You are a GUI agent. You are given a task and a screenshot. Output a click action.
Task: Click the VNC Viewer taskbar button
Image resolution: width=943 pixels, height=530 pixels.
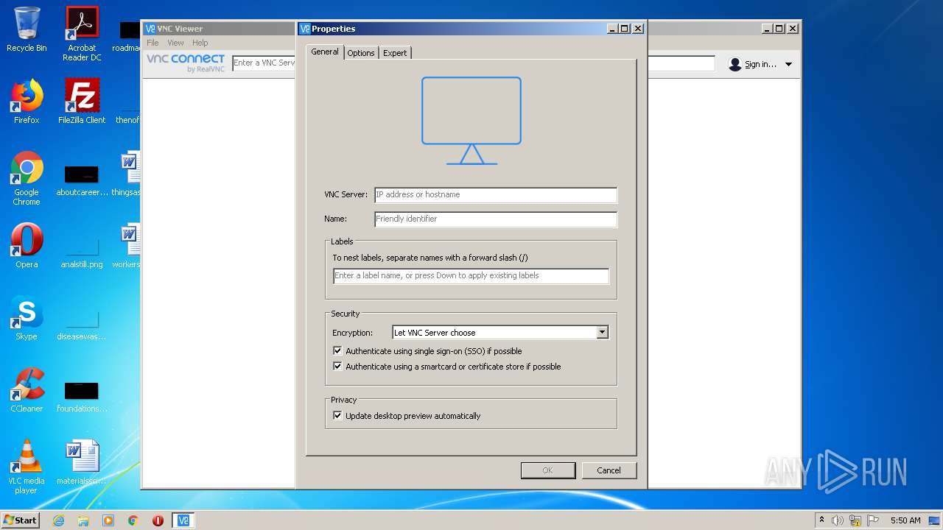coord(183,520)
